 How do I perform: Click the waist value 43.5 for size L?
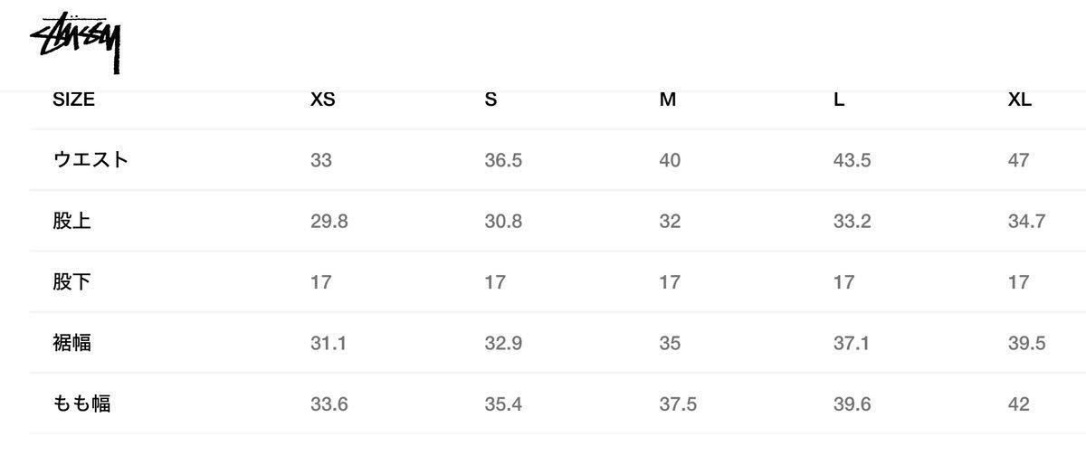(853, 160)
